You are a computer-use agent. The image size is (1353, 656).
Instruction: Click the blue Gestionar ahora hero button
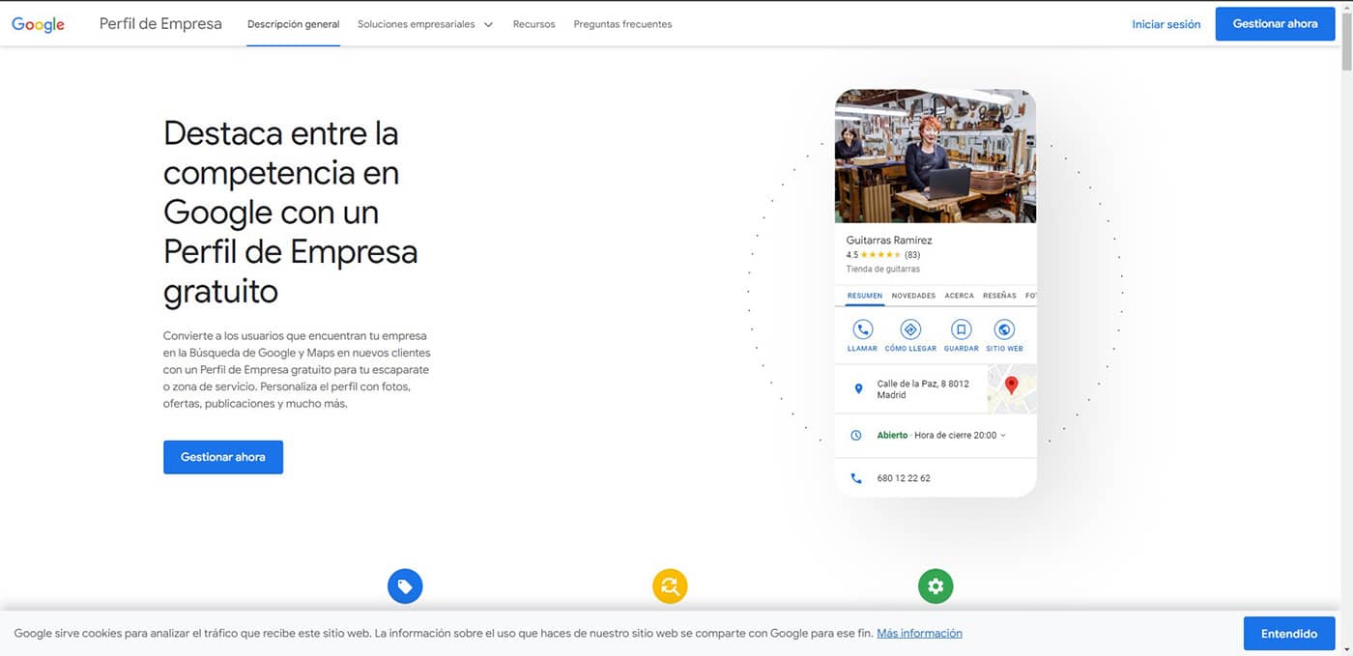pos(223,457)
